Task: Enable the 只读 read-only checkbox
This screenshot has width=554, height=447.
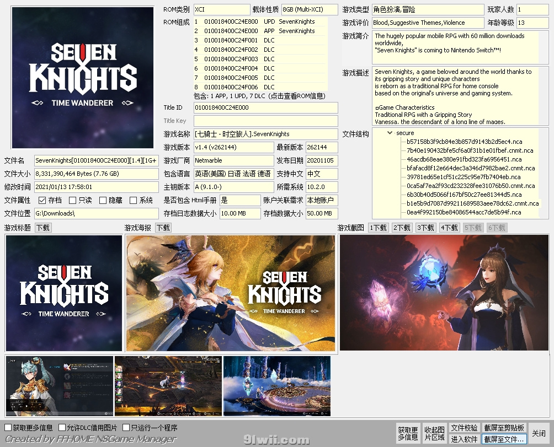Action: pos(72,201)
